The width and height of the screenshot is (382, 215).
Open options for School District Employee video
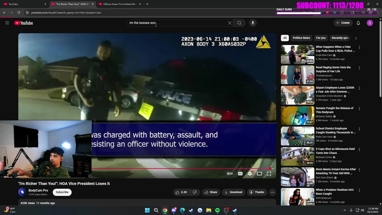click(359, 129)
